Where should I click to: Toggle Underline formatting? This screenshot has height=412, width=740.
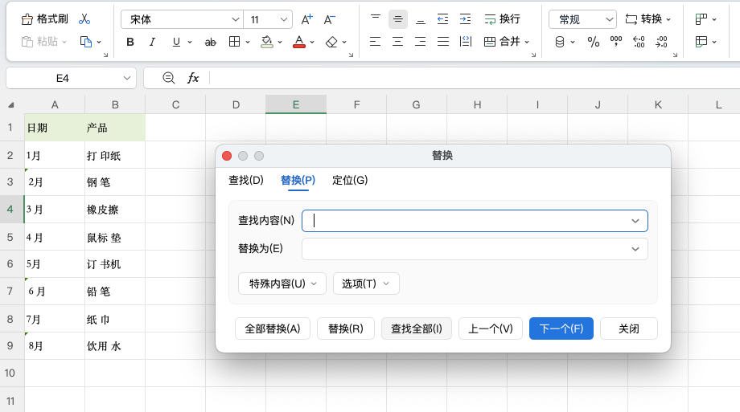click(x=176, y=42)
